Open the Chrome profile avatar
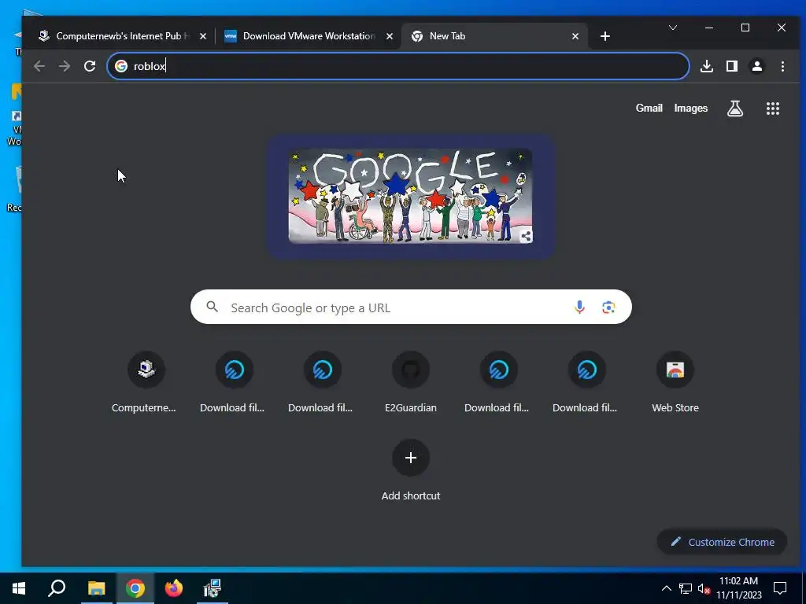806x604 pixels. pyautogui.click(x=757, y=66)
